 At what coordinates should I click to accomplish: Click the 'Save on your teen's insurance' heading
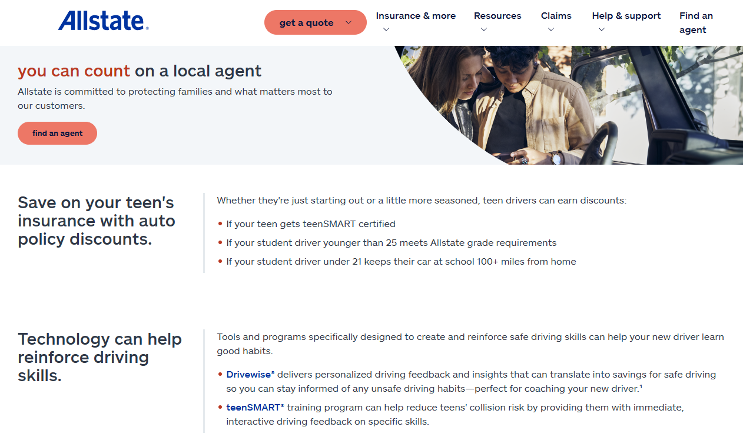[x=97, y=221]
